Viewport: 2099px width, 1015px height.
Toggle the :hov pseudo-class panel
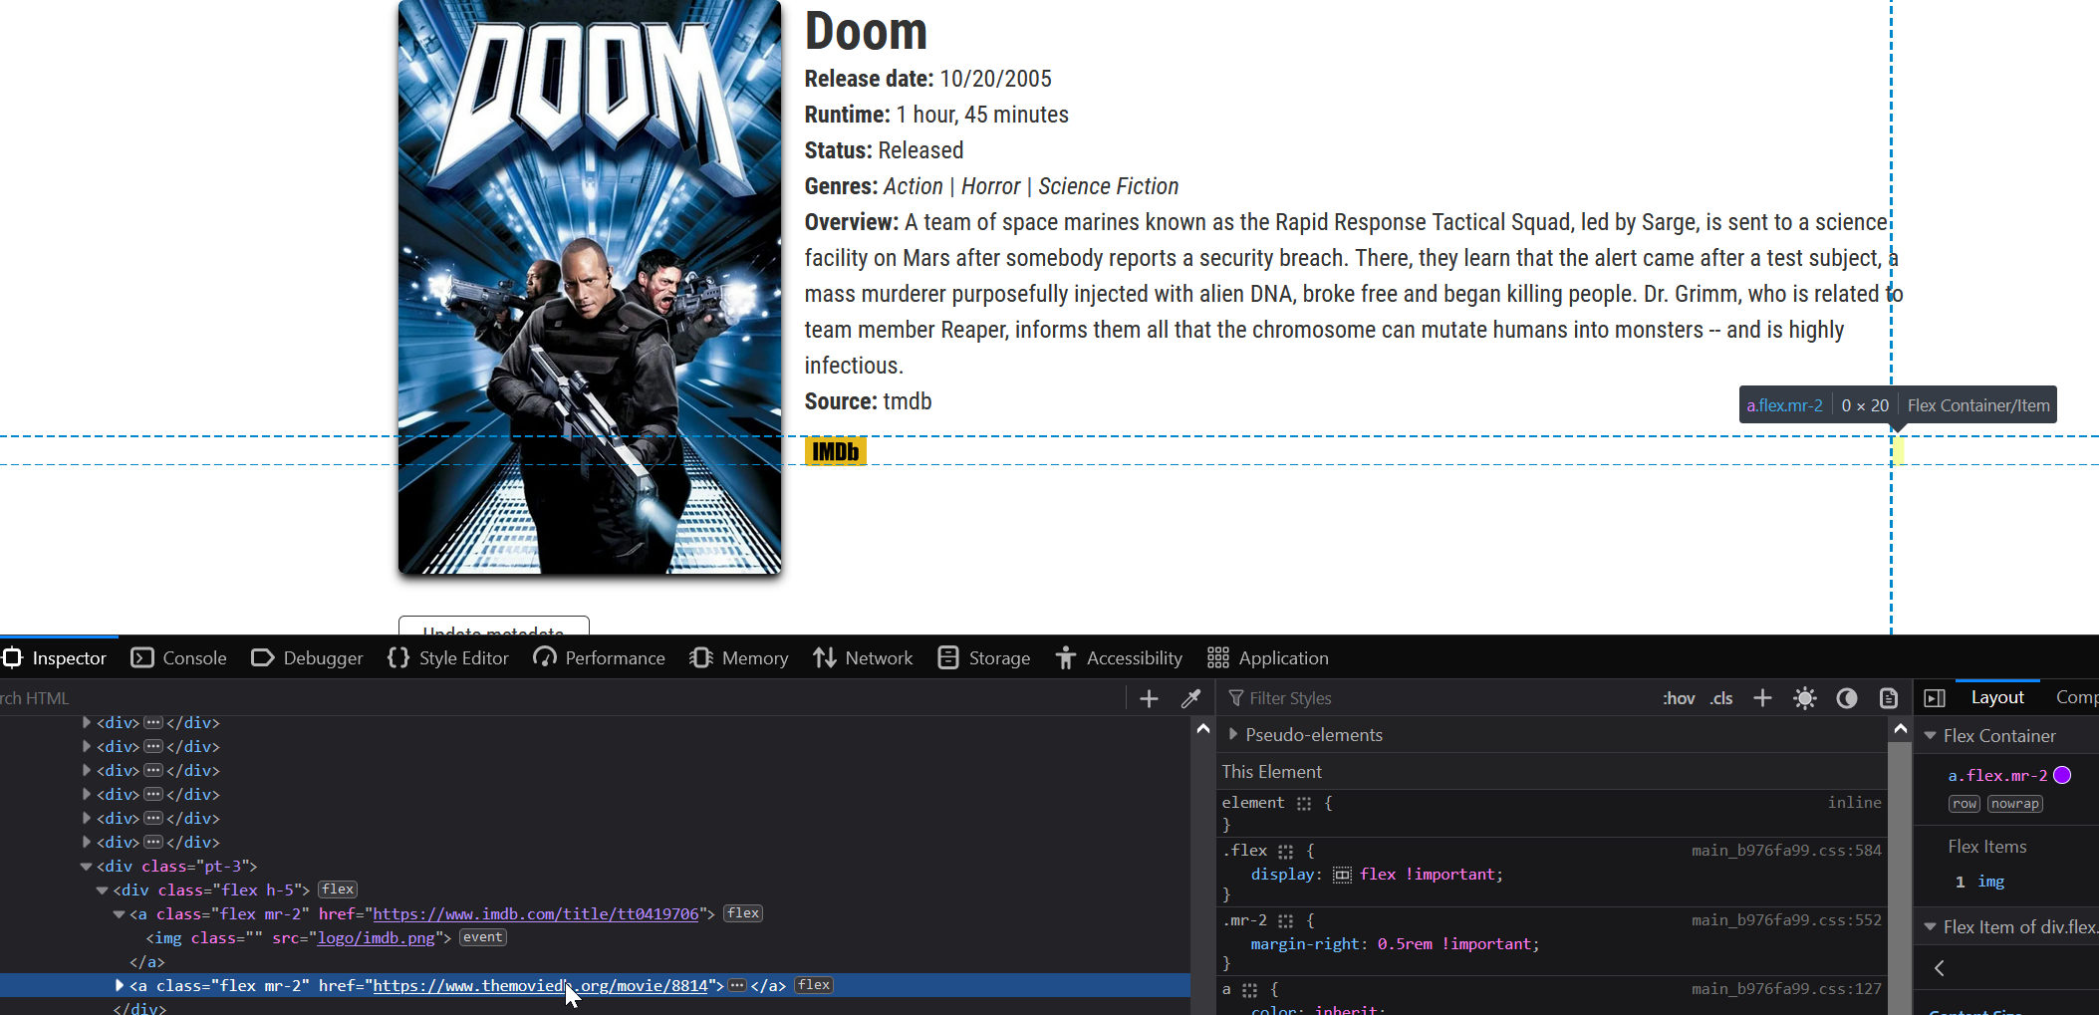click(1679, 698)
